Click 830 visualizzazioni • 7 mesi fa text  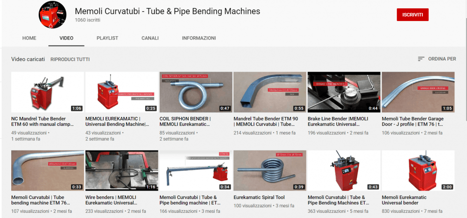412,211
